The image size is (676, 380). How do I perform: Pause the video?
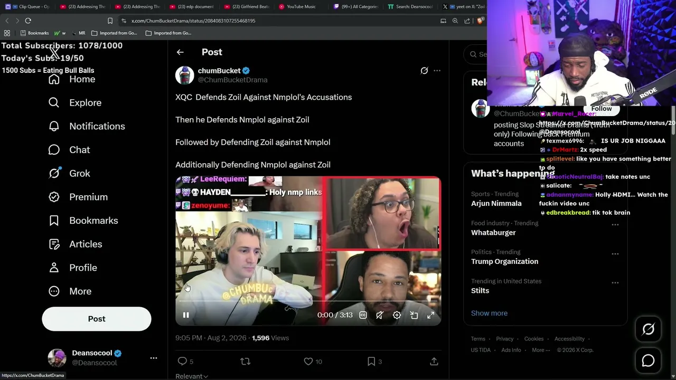186,315
